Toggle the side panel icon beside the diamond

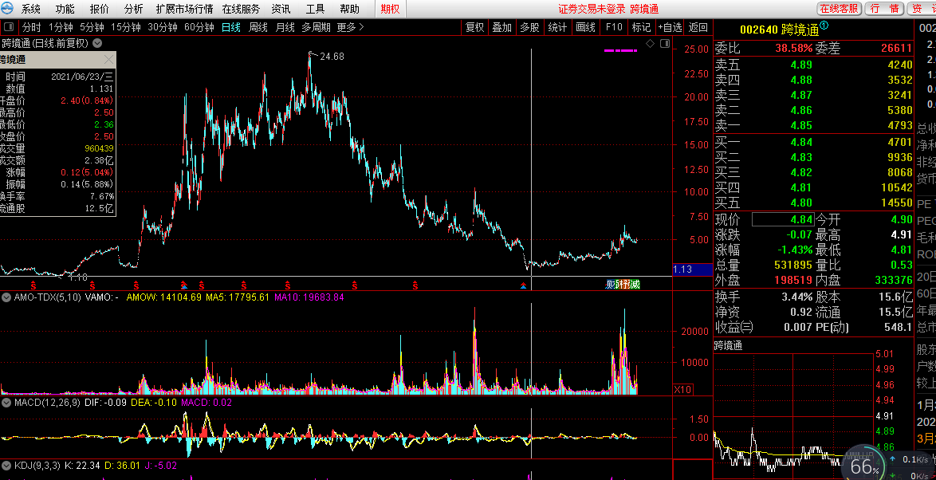663,43
